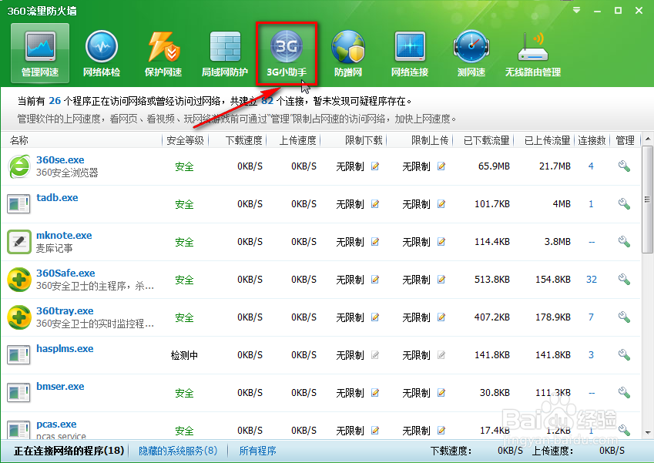Open the 3G小助手 tool

pyautogui.click(x=287, y=53)
